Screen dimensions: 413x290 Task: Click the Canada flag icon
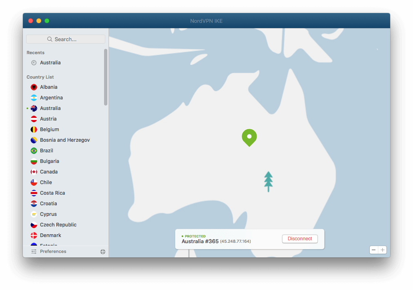click(34, 172)
